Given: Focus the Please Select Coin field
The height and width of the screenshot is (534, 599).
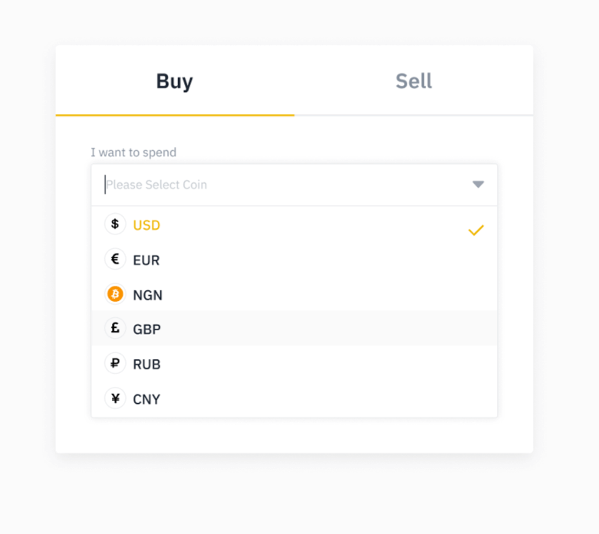Looking at the screenshot, I should 276,185.
